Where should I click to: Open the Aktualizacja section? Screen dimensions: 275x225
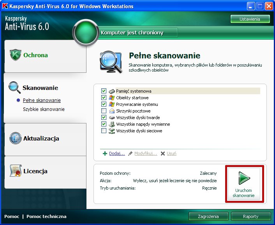coord(45,139)
